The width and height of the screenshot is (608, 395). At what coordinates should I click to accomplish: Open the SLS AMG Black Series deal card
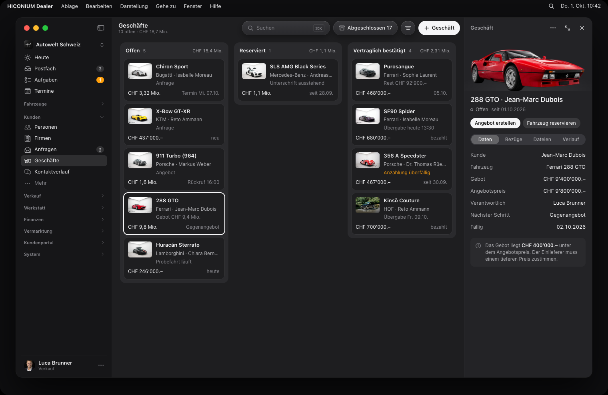click(x=288, y=80)
